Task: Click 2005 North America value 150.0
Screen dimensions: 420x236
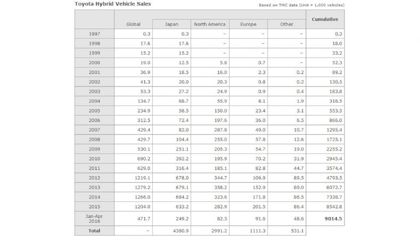Action: 220,111
